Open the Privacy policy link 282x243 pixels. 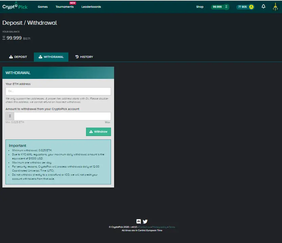click(159, 227)
